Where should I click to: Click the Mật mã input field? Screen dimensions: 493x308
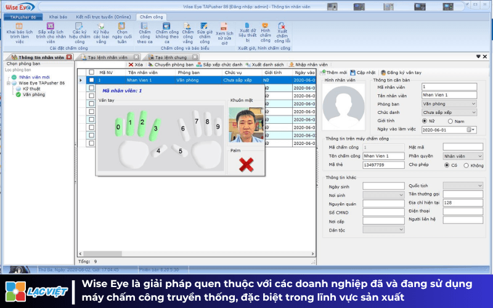coord(463,147)
